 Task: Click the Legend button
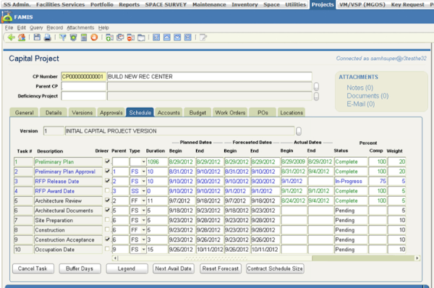tap(127, 268)
